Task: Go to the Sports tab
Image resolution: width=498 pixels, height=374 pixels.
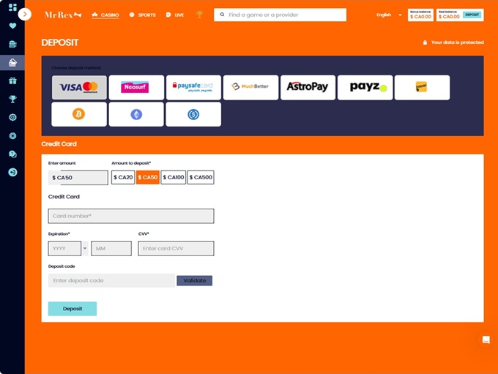Action: coord(142,15)
